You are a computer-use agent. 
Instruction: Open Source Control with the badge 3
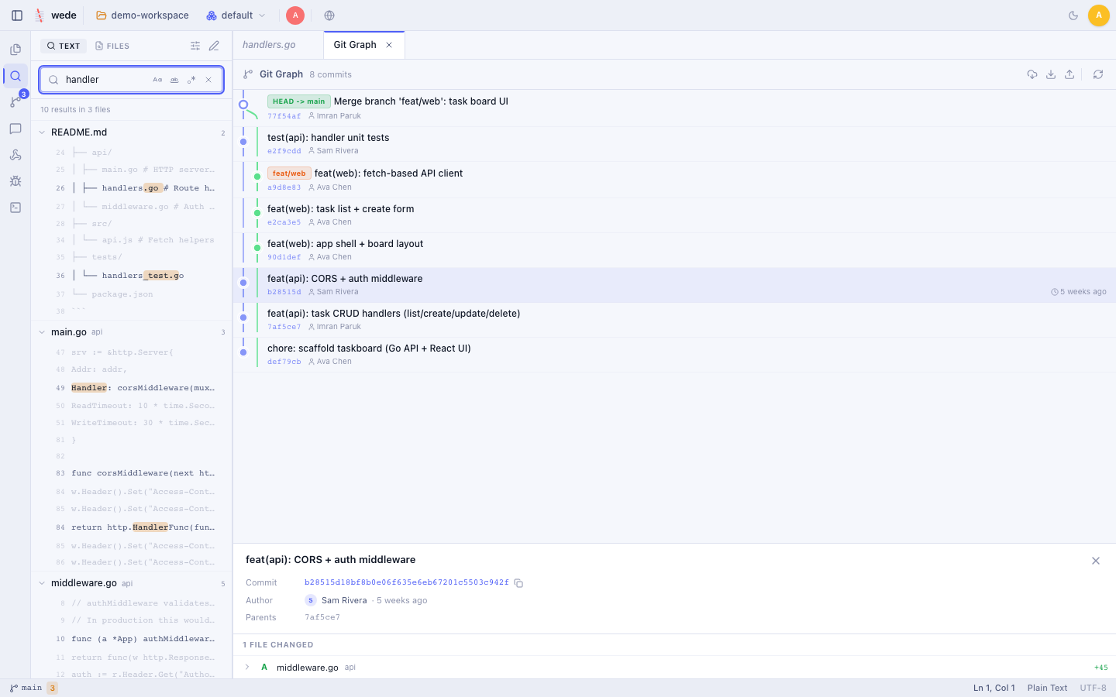point(15,102)
